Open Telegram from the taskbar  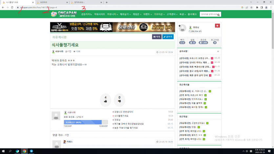click(x=31, y=151)
